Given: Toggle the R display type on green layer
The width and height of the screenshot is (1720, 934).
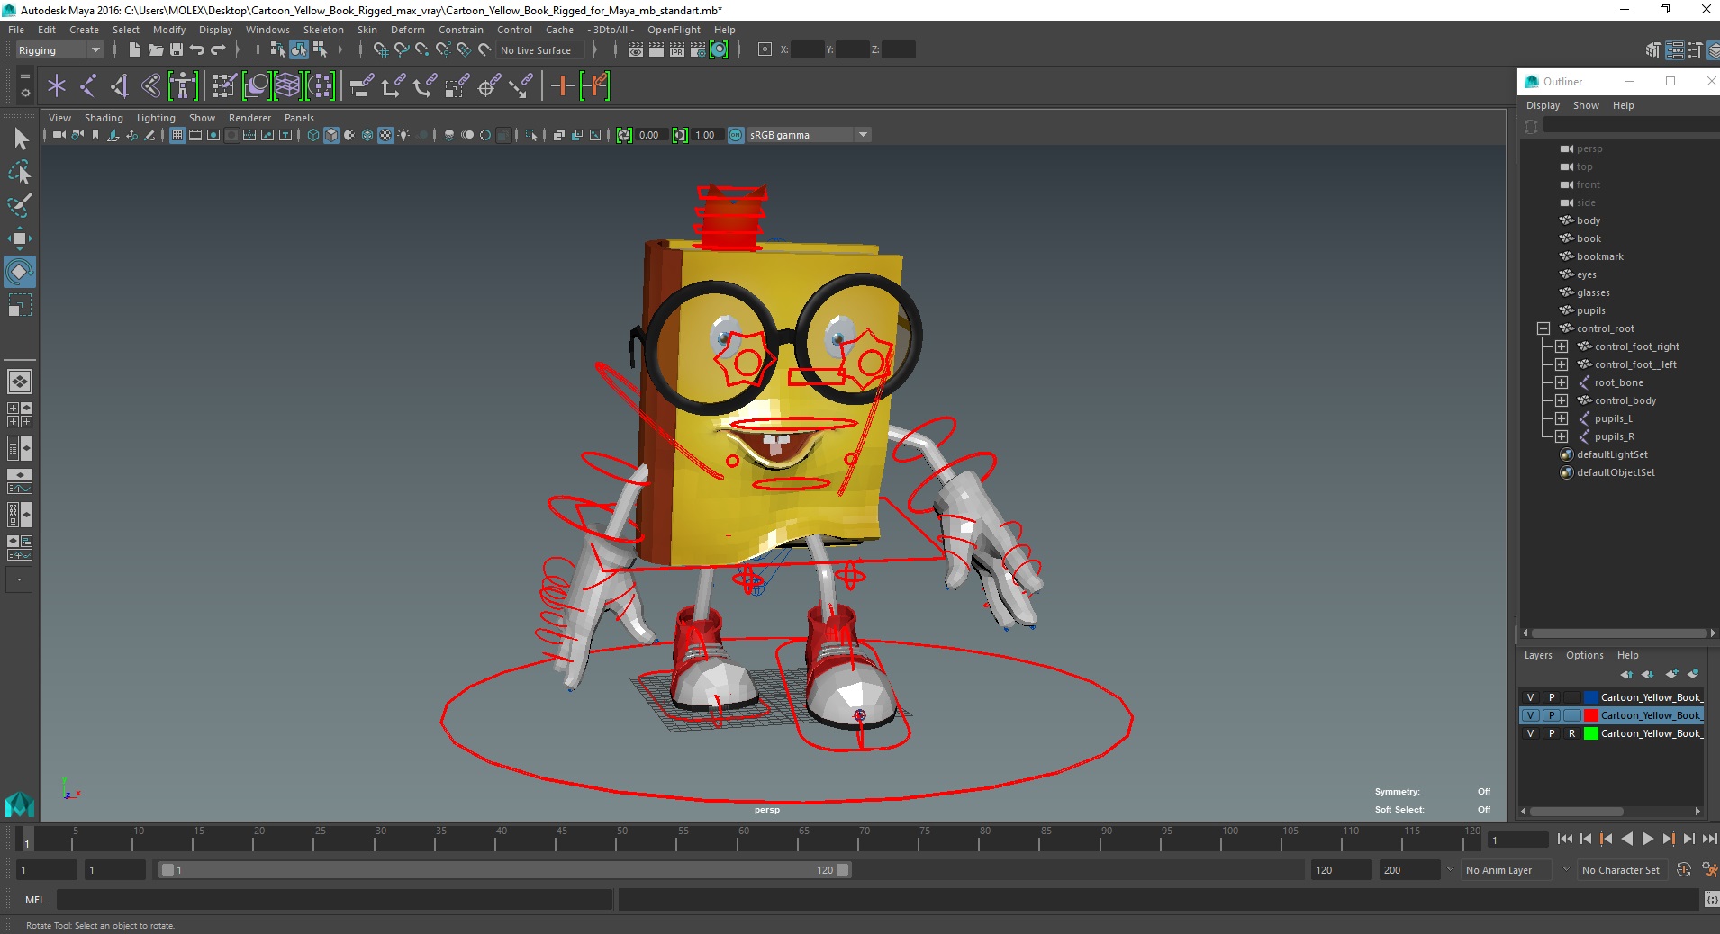Looking at the screenshot, I should click(x=1571, y=733).
